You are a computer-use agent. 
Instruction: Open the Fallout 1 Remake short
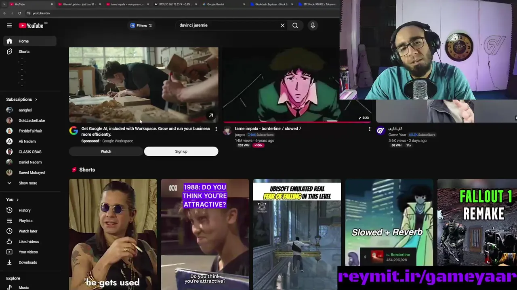coord(477,222)
